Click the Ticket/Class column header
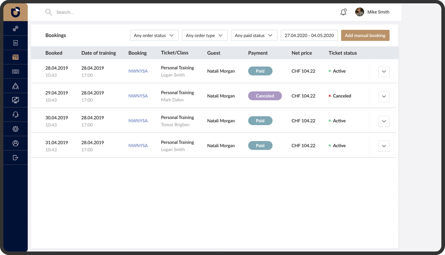 [x=175, y=53]
